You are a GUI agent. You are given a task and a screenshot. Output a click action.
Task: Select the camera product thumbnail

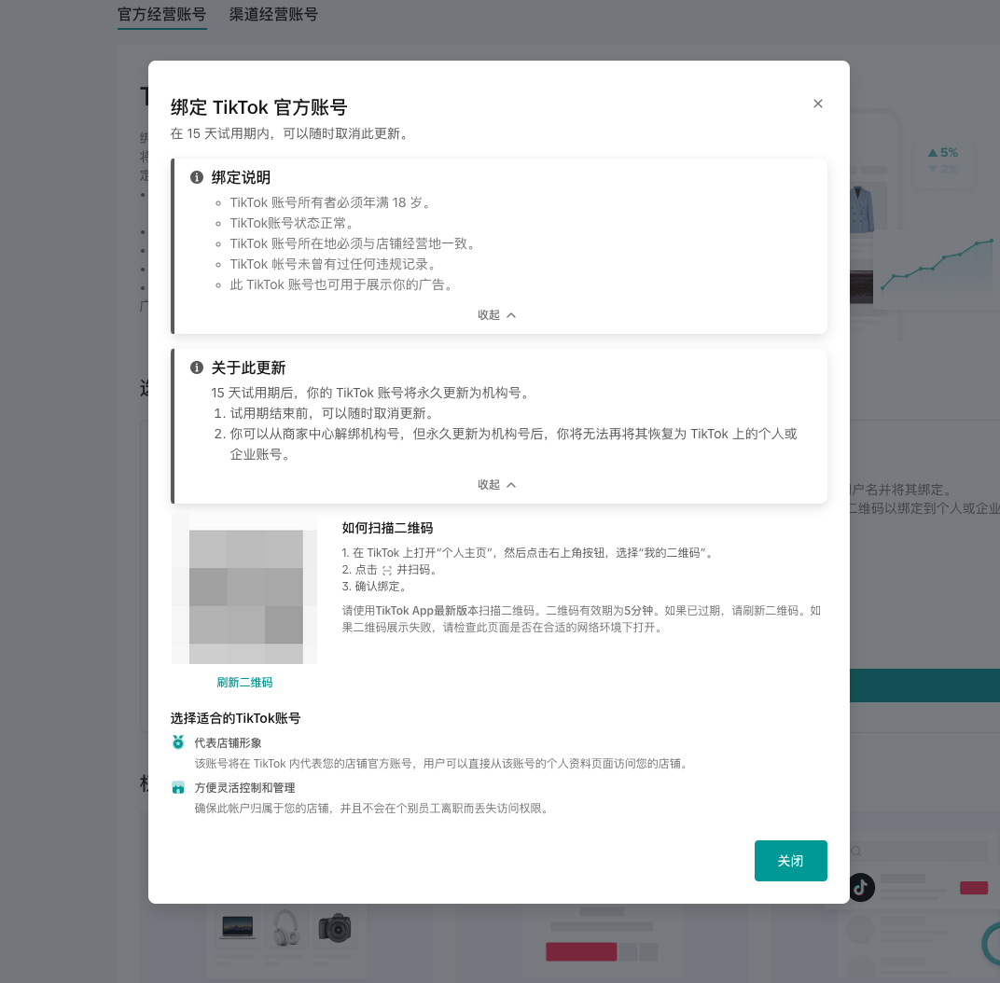[334, 927]
